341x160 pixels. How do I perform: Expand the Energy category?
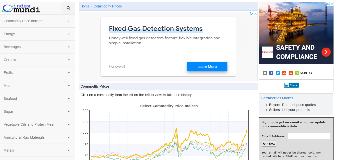[37, 34]
